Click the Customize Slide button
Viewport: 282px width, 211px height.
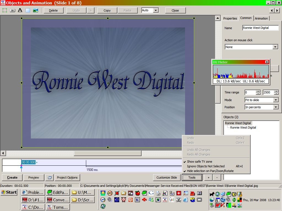(x=167, y=177)
